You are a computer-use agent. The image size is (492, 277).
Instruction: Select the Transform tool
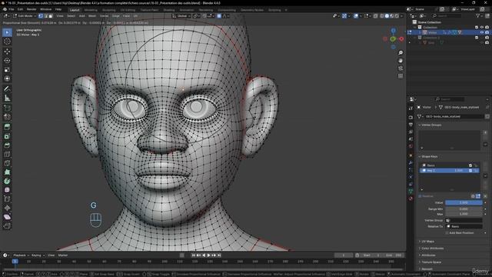coord(7,78)
